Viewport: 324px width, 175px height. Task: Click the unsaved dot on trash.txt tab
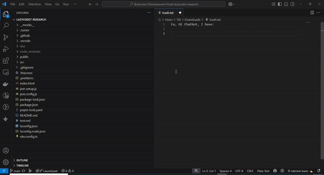point(180,13)
